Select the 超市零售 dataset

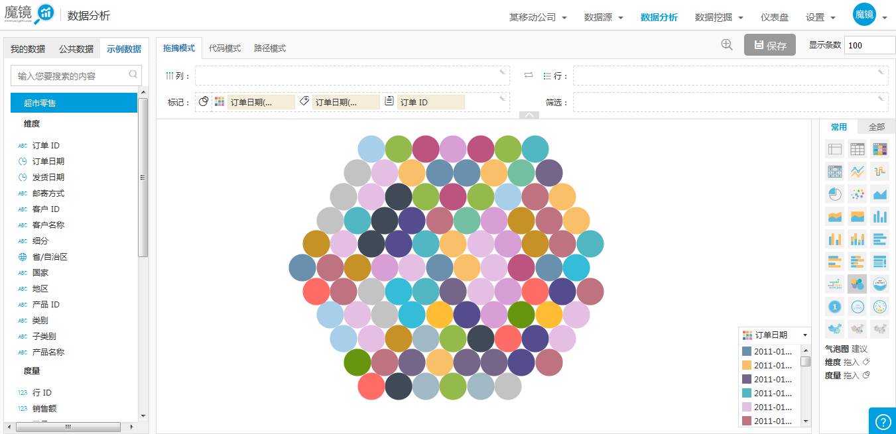tap(74, 103)
